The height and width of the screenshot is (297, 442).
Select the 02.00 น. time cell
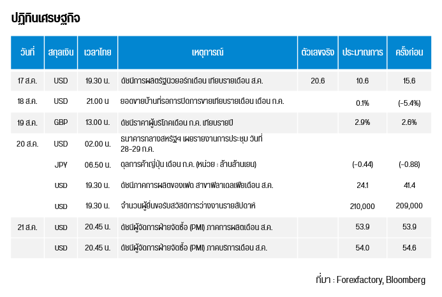98,144
